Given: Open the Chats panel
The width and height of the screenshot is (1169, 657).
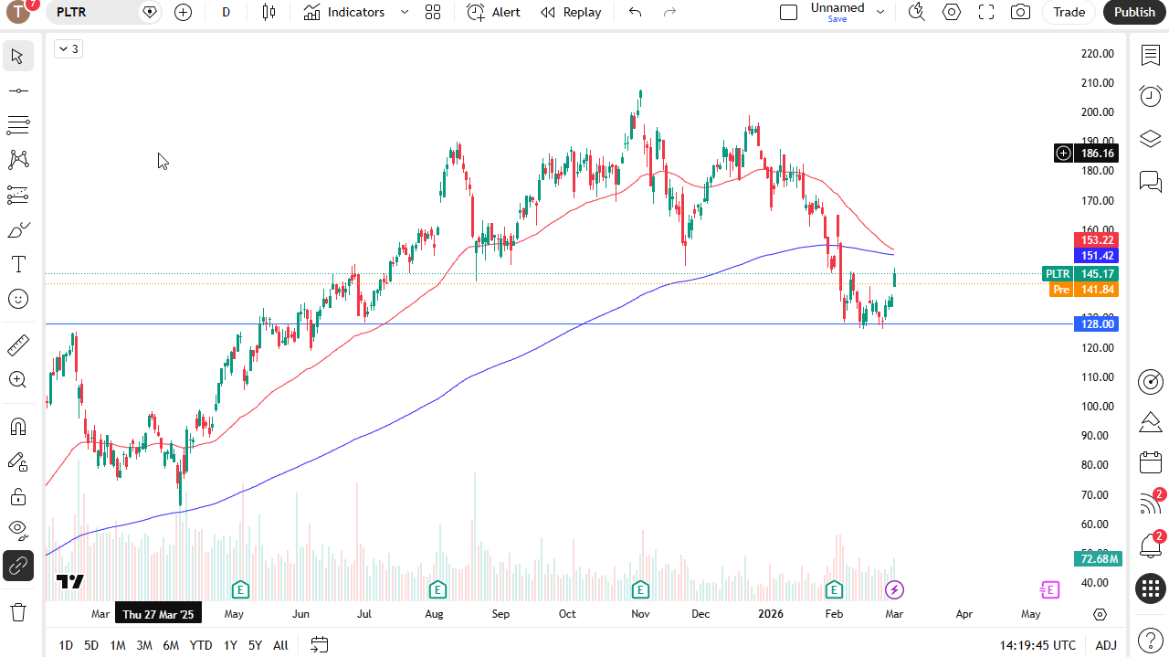Looking at the screenshot, I should 1151,182.
